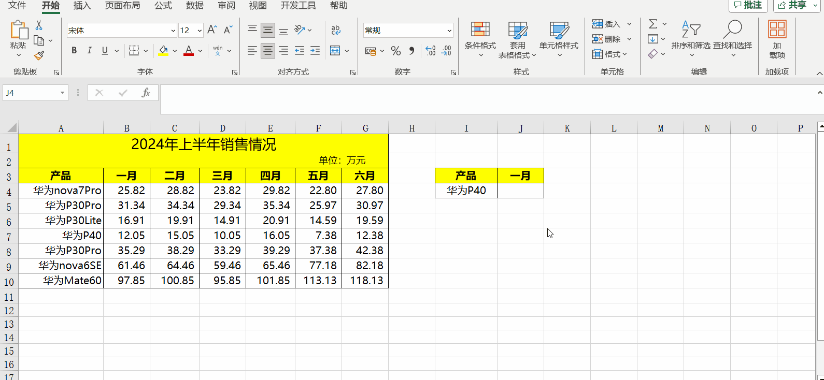Click the Percent Style icon
This screenshot has width=824, height=380.
pos(396,51)
